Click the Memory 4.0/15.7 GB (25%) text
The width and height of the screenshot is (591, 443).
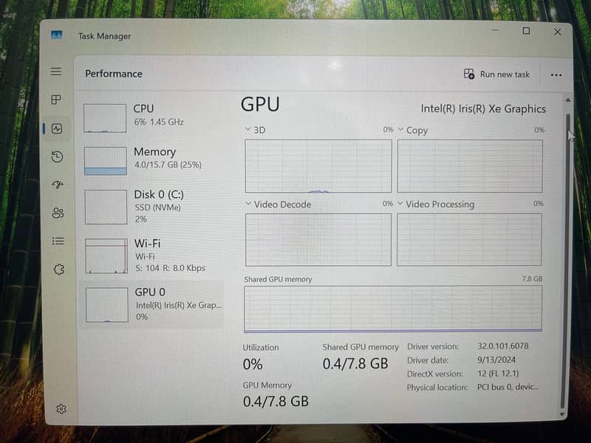[x=168, y=165]
